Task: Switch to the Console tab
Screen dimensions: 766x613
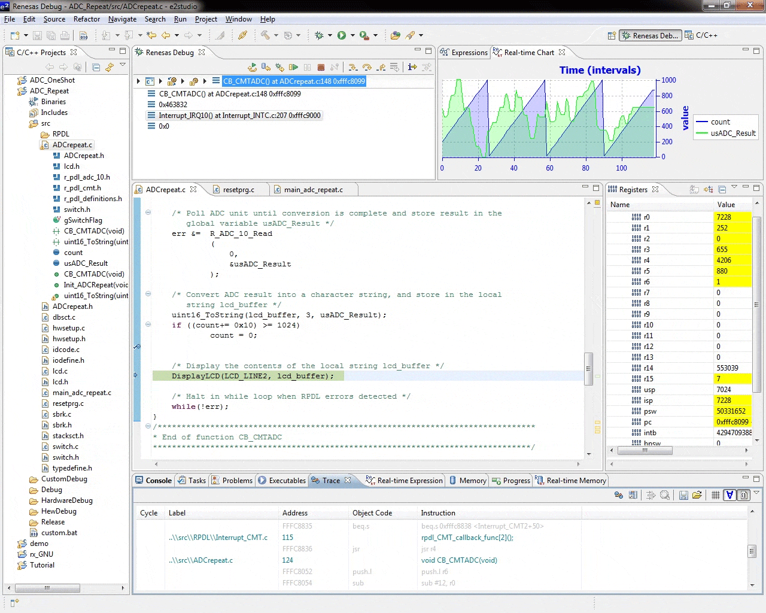Action: click(x=153, y=481)
